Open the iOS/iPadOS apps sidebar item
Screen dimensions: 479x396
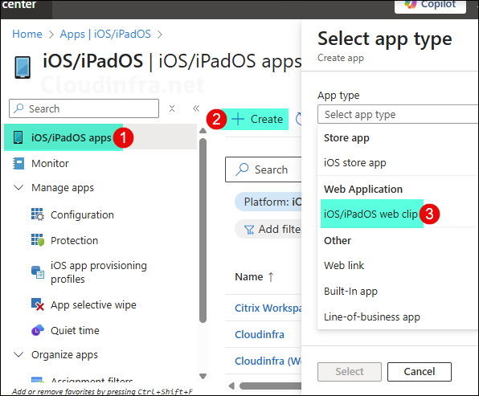tap(100, 137)
